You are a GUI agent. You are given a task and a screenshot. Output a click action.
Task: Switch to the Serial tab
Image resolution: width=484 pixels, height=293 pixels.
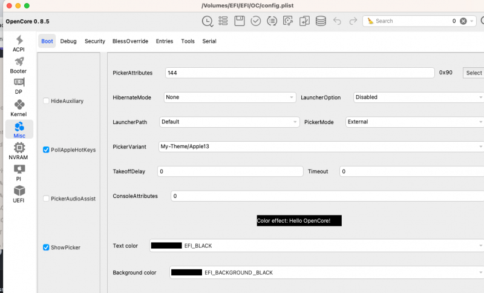pos(209,41)
